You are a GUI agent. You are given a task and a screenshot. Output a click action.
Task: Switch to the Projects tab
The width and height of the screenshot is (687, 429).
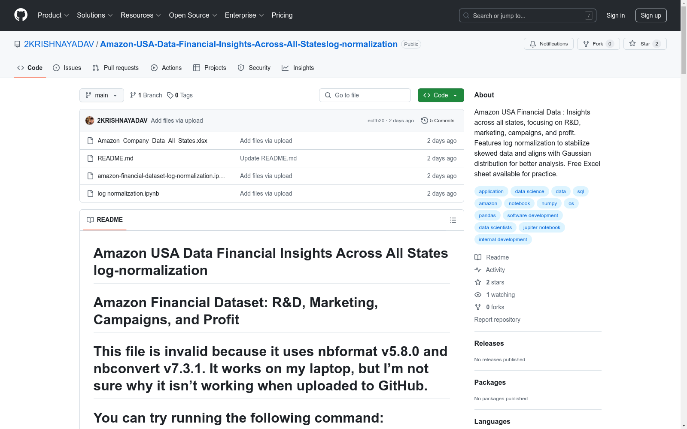(x=210, y=68)
